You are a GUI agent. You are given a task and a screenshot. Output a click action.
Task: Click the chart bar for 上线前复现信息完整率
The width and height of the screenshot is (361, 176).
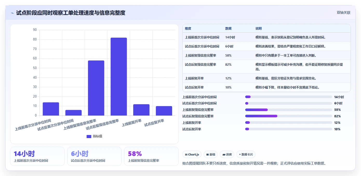click(96, 88)
